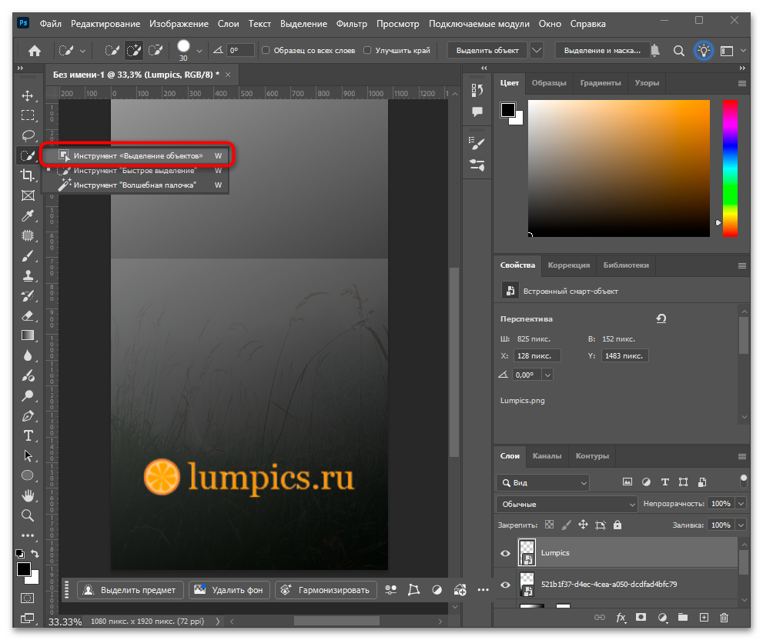Image resolution: width=763 pixels, height=640 pixels.
Task: Click the 'Выделение и маска...' button
Action: point(602,51)
